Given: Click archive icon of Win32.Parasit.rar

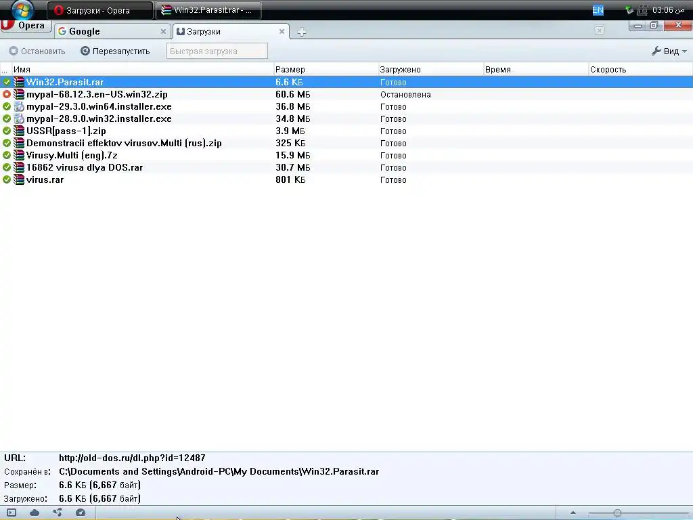Looking at the screenshot, I should 18,82.
